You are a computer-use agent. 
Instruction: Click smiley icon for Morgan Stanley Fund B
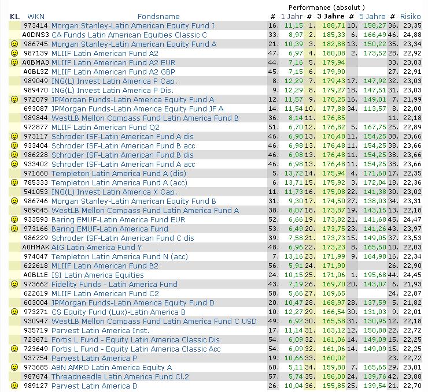(14, 201)
